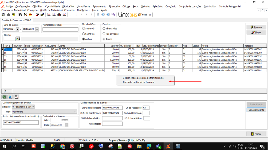Viewport: 268px width, 150px height.
Task: Choose Consulta no Portal da Fazenda
Action: click(139, 82)
